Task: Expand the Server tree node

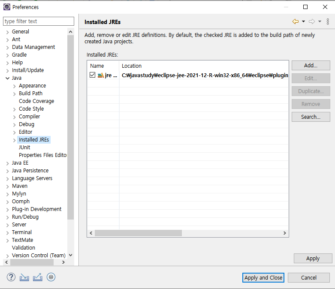Action: pos(7,225)
